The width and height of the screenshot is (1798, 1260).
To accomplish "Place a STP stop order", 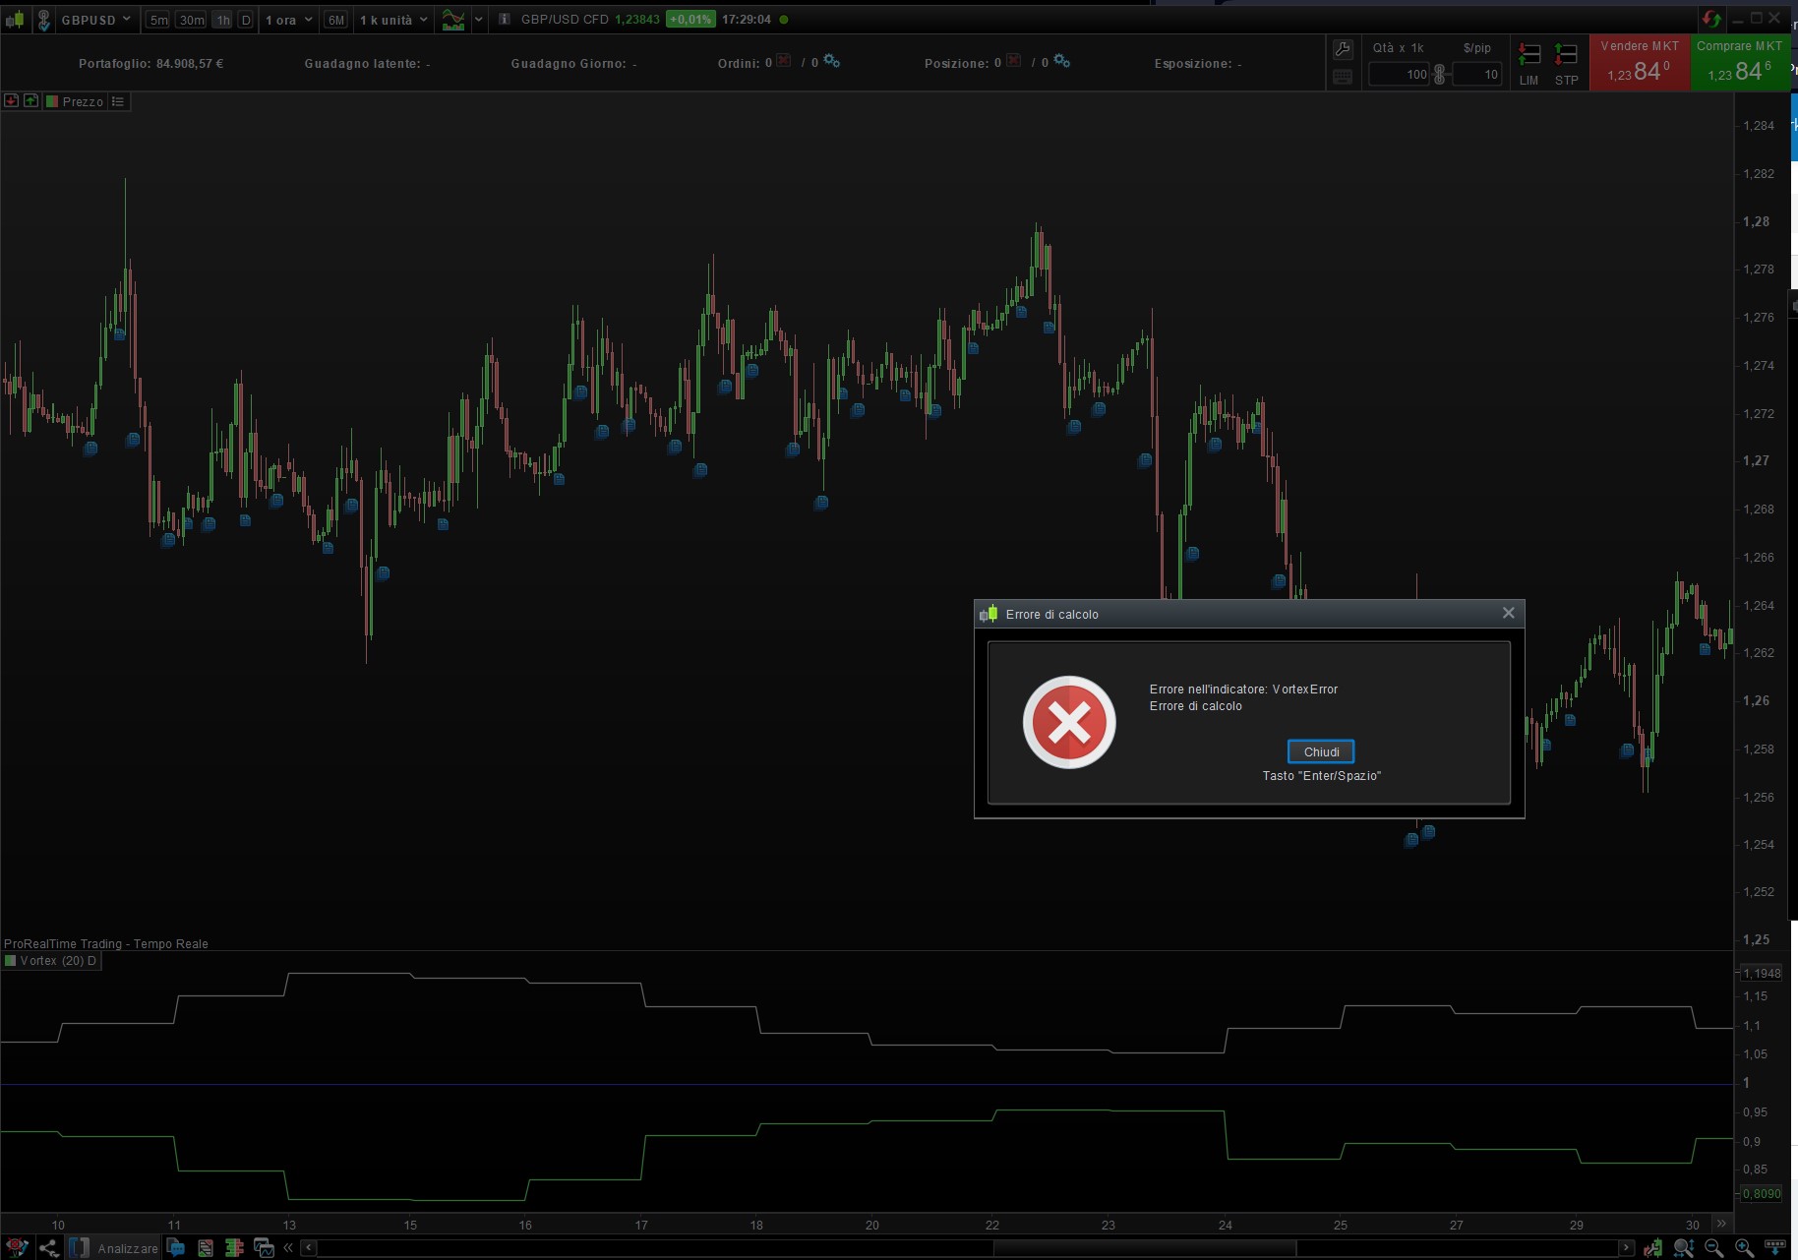I will coord(1567,63).
